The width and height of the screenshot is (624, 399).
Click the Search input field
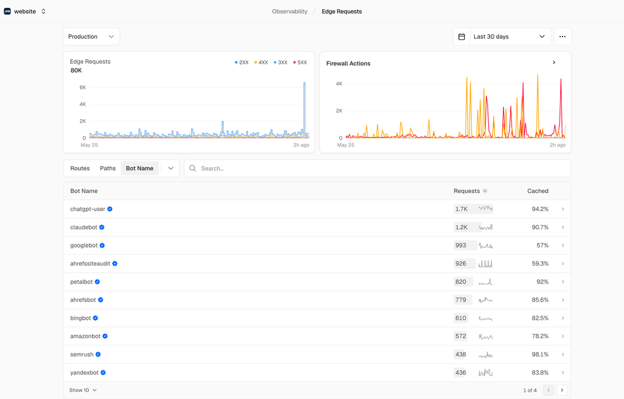click(377, 168)
